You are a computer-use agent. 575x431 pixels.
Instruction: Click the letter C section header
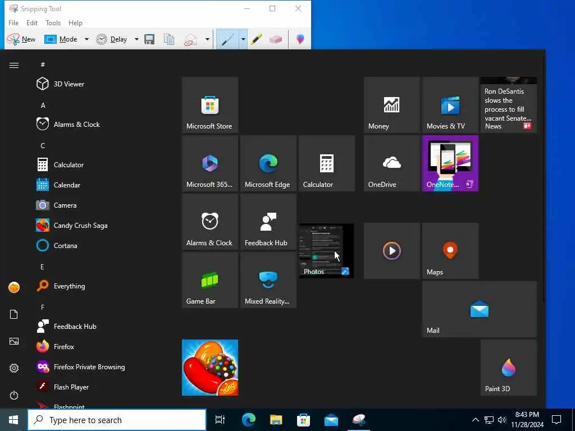coord(43,146)
